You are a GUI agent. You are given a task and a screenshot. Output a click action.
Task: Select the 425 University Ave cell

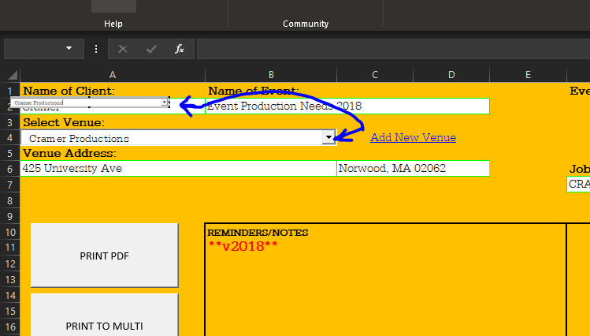(178, 168)
